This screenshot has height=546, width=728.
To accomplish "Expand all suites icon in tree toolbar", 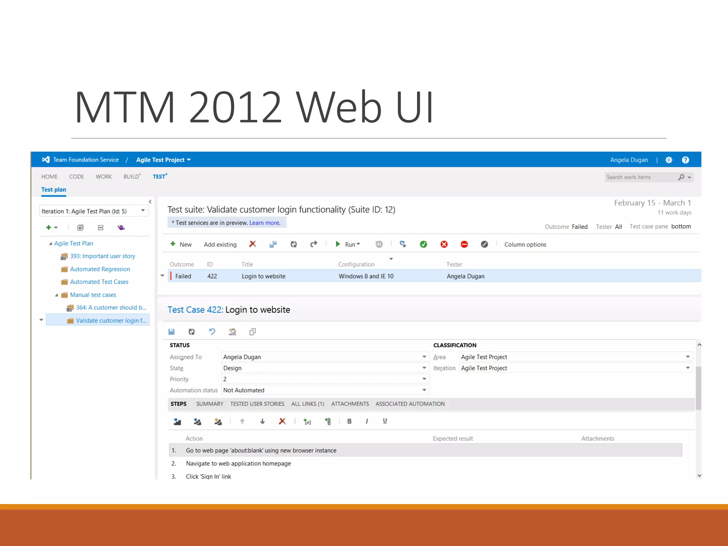I will 80,227.
